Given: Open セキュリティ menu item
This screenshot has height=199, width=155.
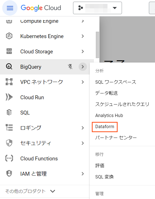Looking at the screenshot, I should click(x=36, y=143).
